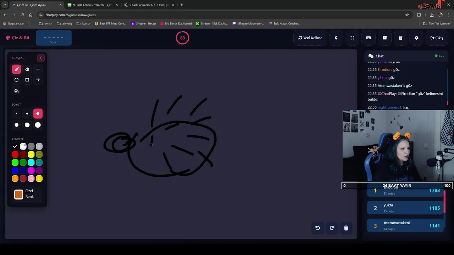Image resolution: width=454 pixels, height=255 pixels.
Task: Choose the second smallest brush size
Action: pyautogui.click(x=27, y=114)
